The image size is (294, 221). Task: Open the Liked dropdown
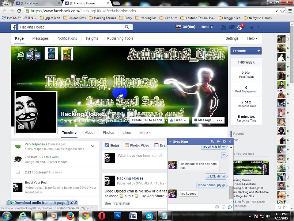[178, 120]
